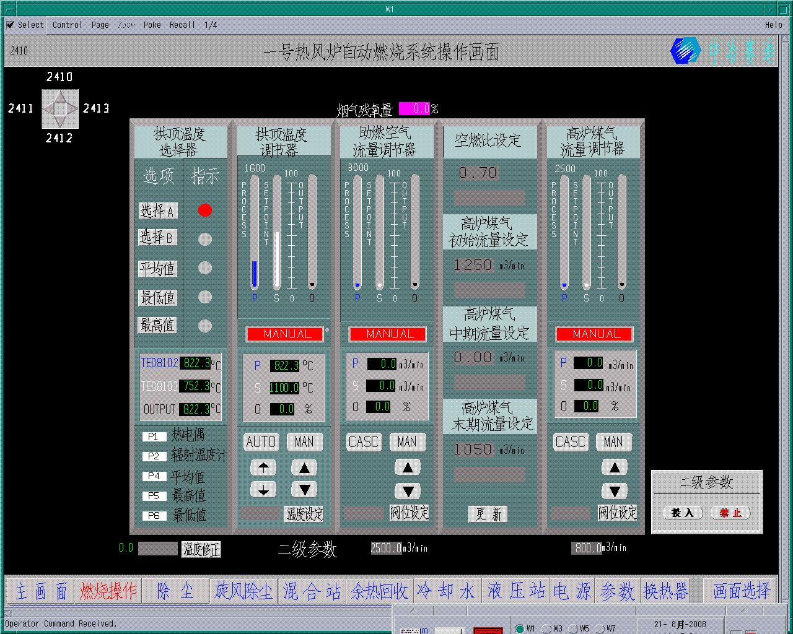Open the Page menu
793x634 pixels.
(100, 25)
